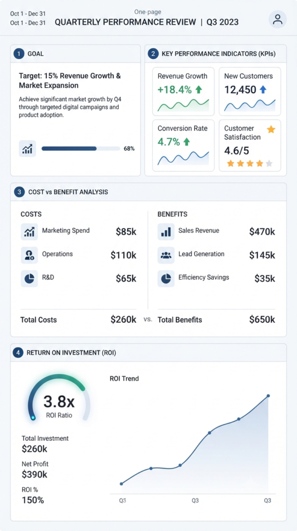Select the Sales Revenue bar chart icon

click(x=166, y=232)
